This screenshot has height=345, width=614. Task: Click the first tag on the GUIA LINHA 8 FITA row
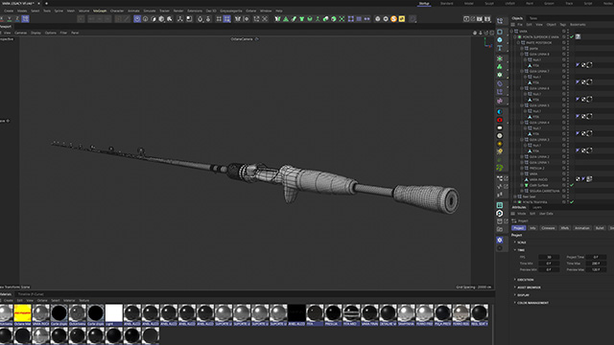578,65
